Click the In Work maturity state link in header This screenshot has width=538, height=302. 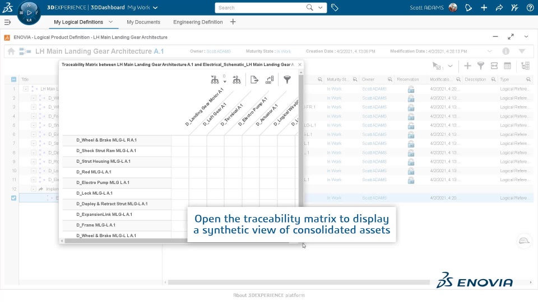pyautogui.click(x=284, y=51)
